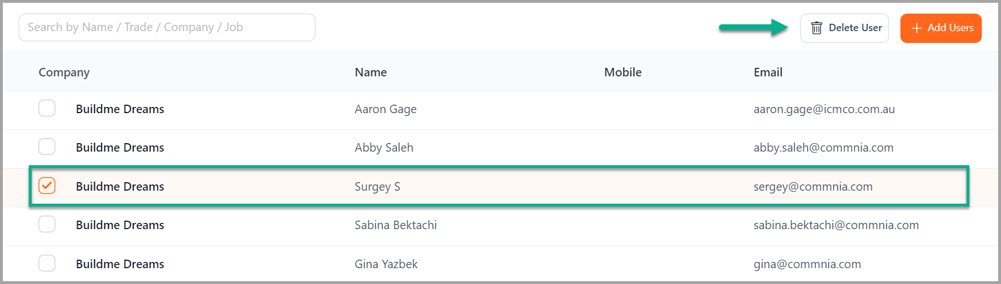Viewport: 1001px width, 284px height.
Task: Click Buildme Dreams in Aaron Gage's row
Action: [120, 109]
